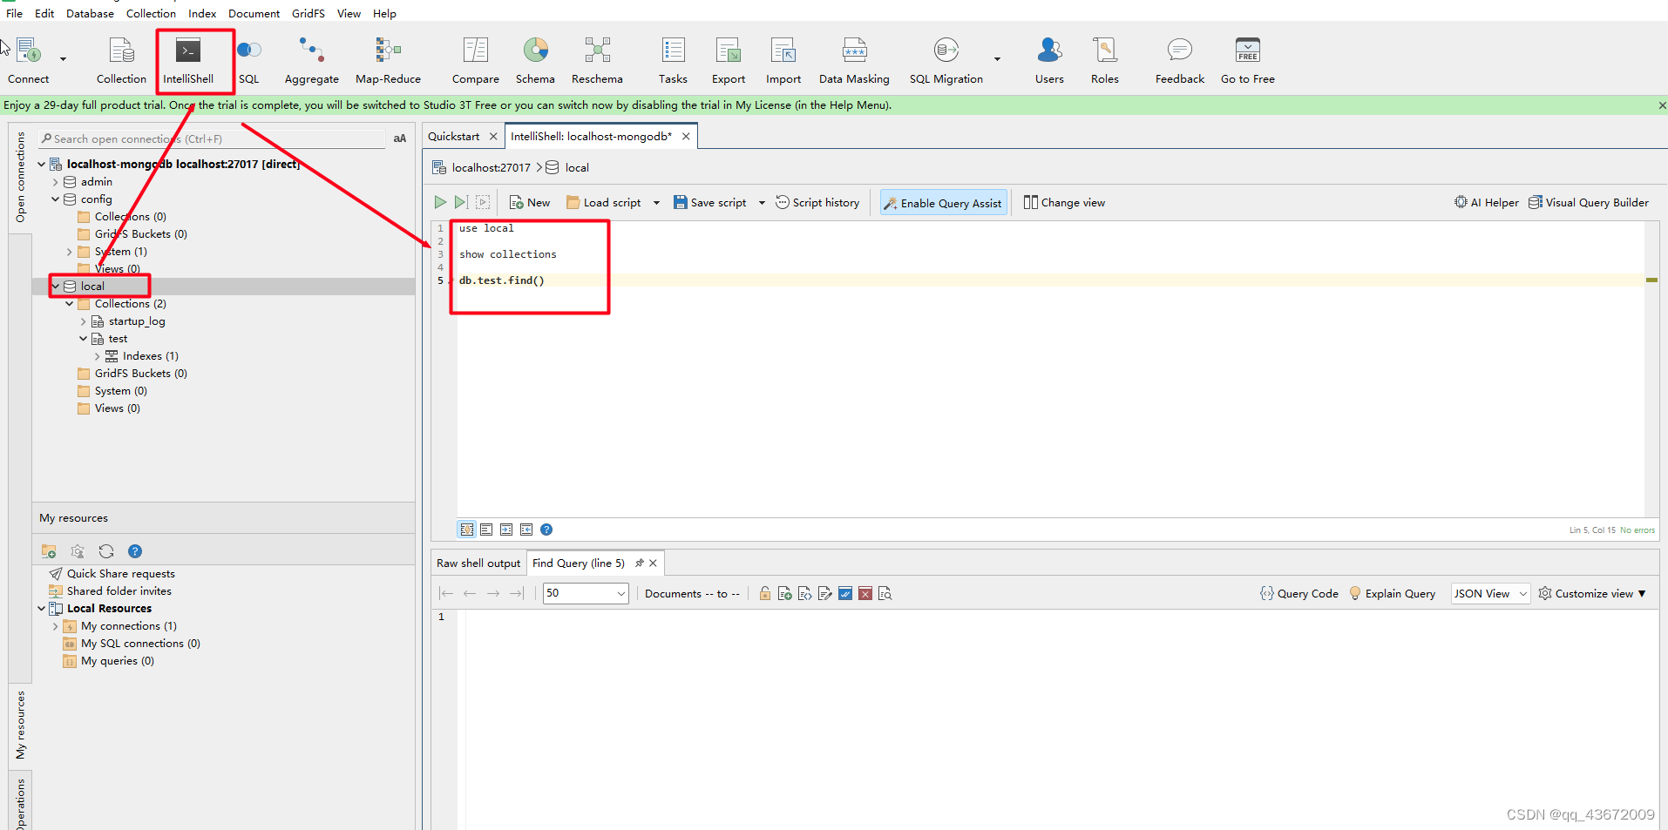The width and height of the screenshot is (1668, 830).
Task: Open editor help question-mark icon
Action: pos(546,530)
